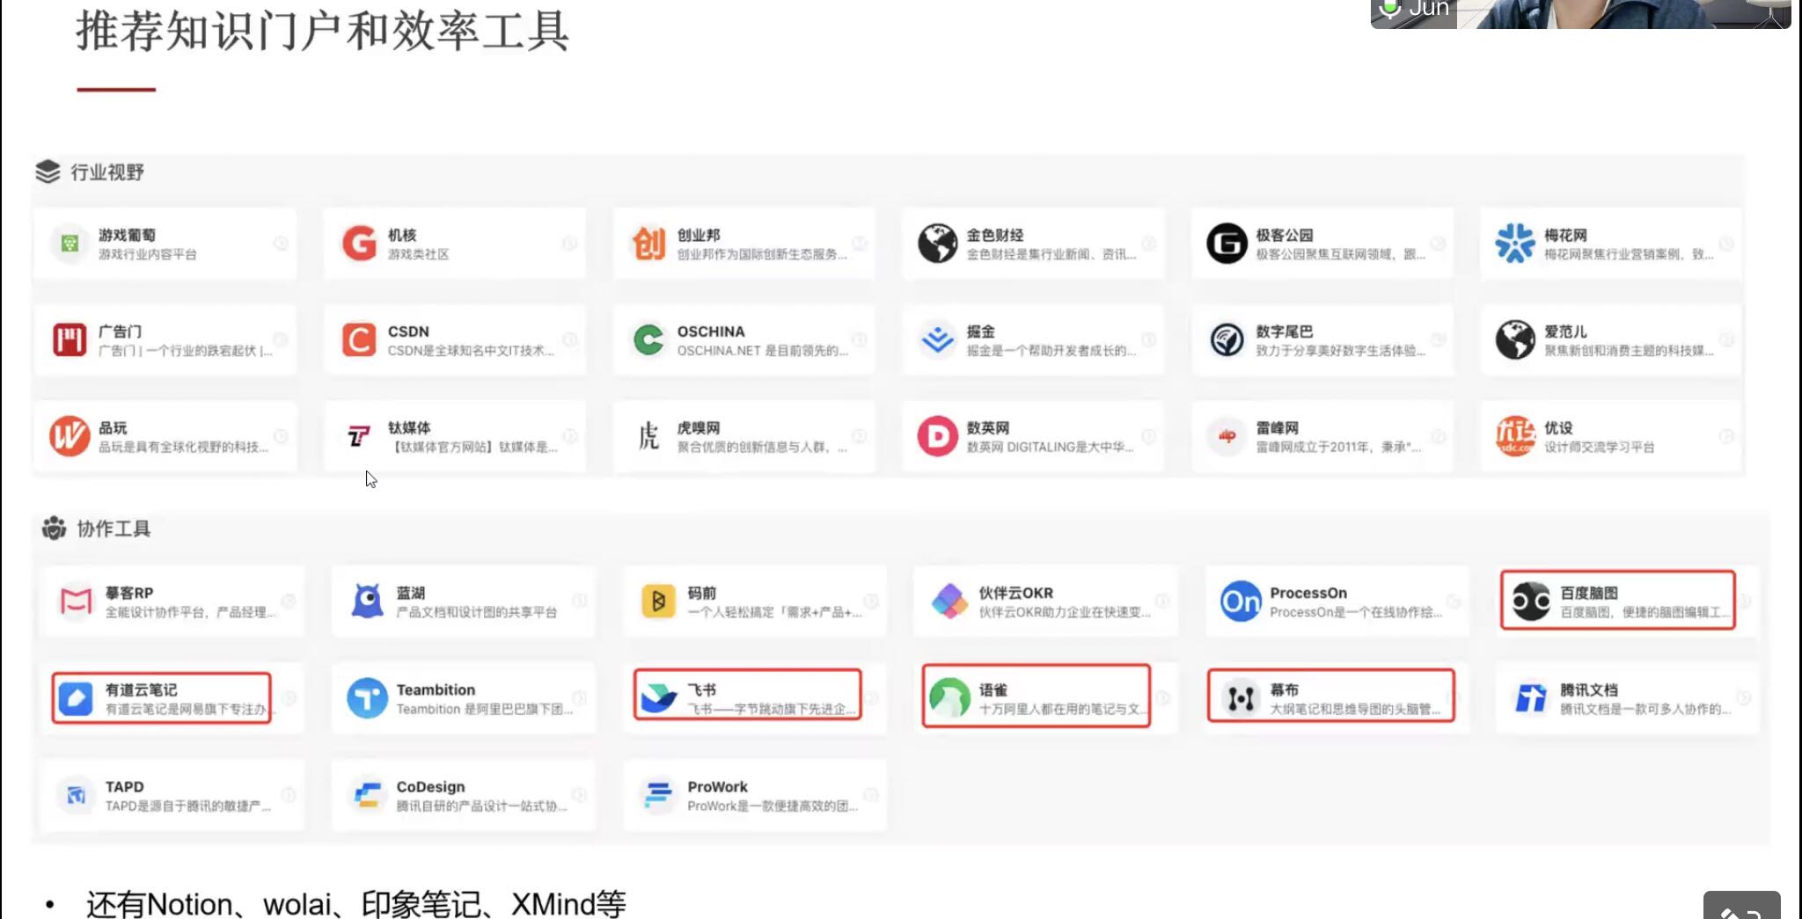Viewport: 1802px width, 919px height.
Task: Click the CSDN orange C icon
Action: pyautogui.click(x=358, y=339)
